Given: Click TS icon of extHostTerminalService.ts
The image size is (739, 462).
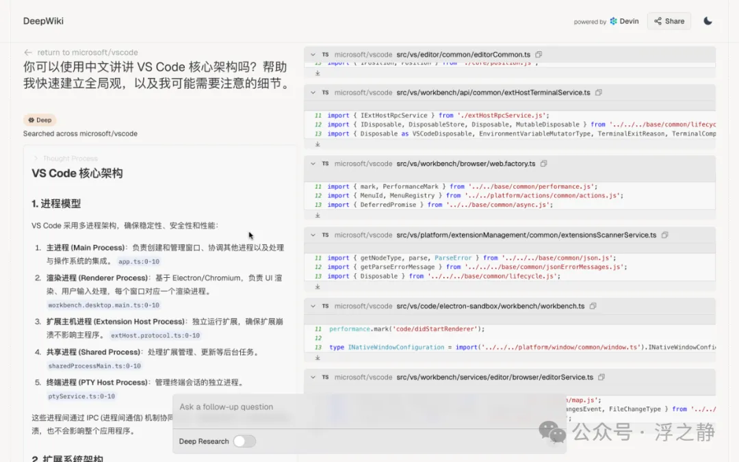Looking at the screenshot, I should [325, 93].
